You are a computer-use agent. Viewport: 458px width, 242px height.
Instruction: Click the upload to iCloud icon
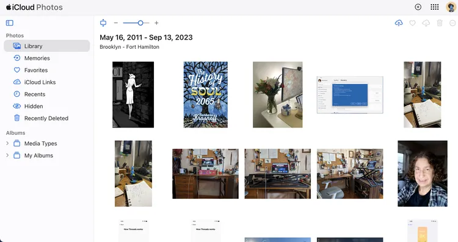399,23
